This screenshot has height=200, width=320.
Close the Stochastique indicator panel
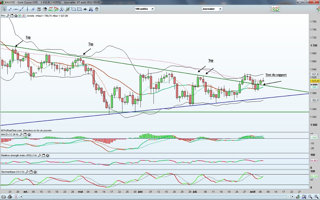tap(35, 172)
